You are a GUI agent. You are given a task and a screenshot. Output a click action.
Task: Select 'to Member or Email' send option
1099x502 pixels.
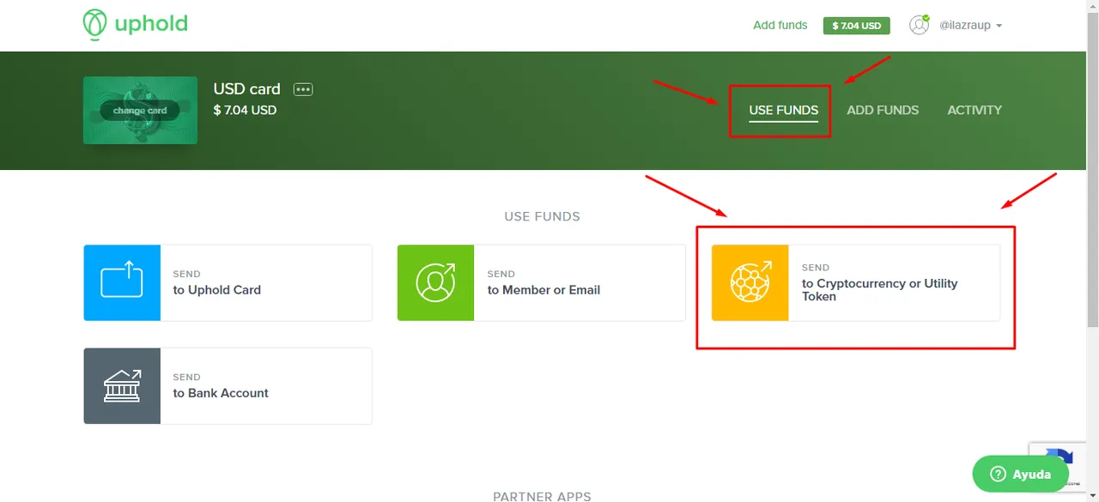542,283
